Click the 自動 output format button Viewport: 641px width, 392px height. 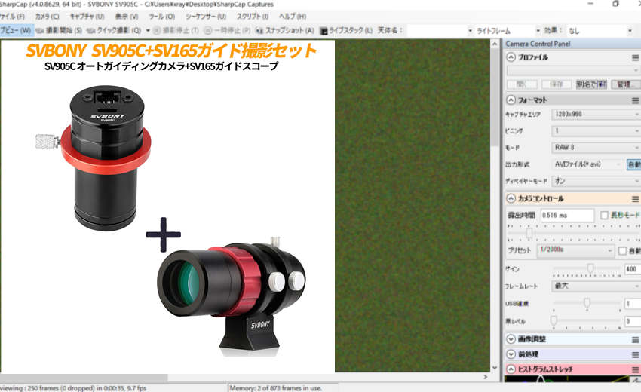pos(633,164)
